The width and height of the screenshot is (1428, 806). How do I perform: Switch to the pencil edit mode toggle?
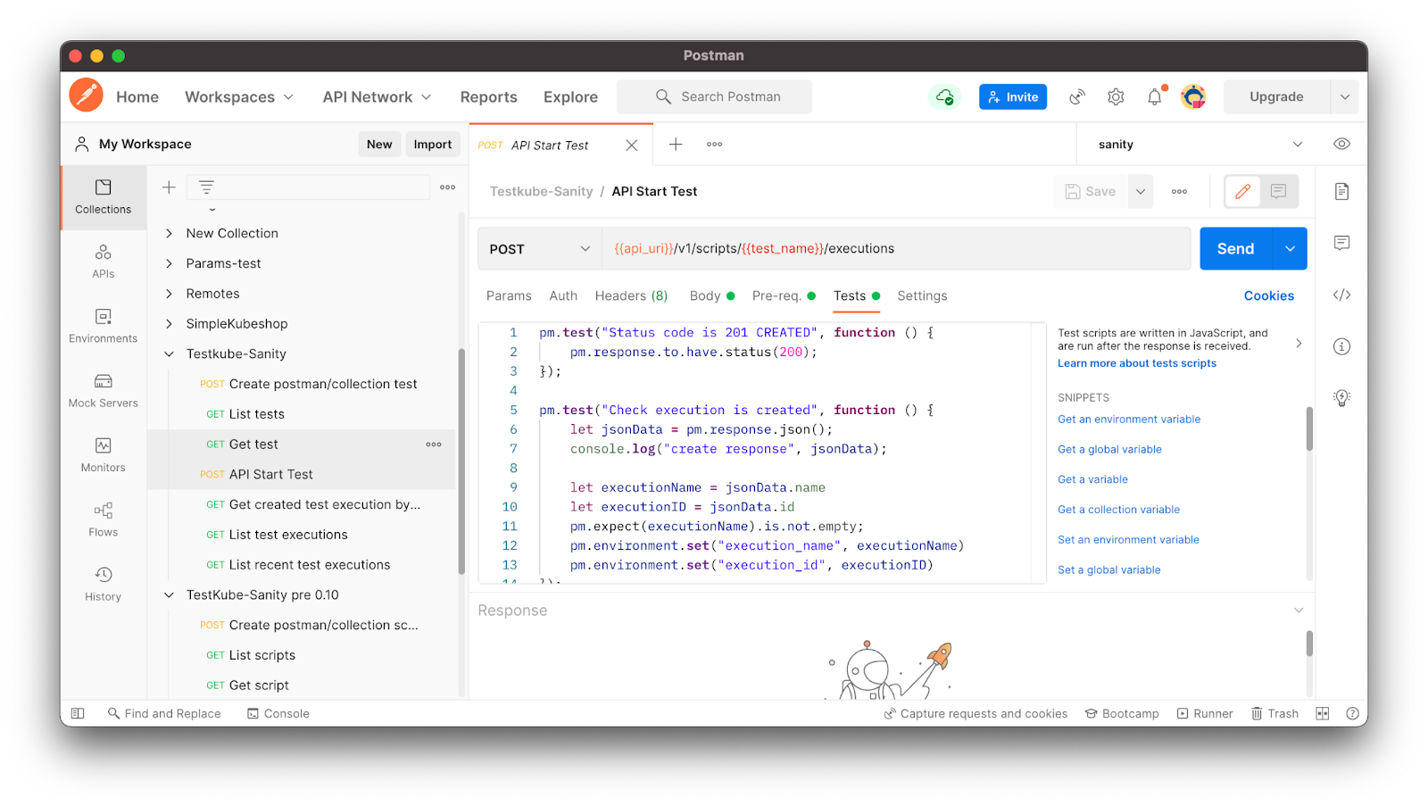click(x=1242, y=191)
